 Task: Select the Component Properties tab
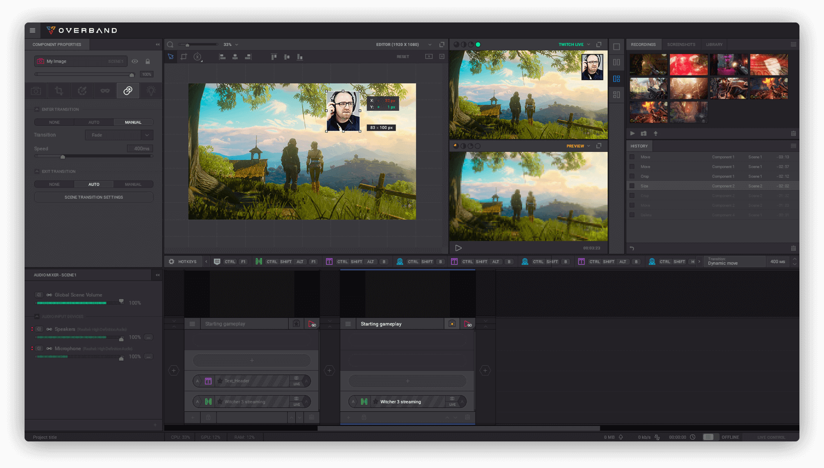click(x=57, y=44)
